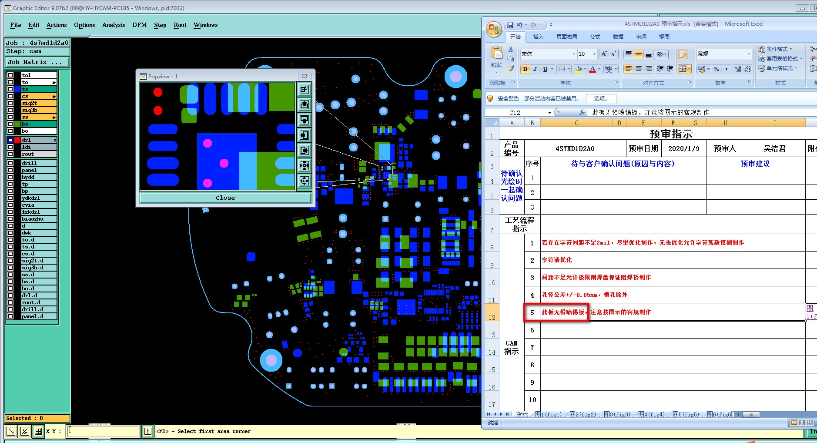Open the number format dropdown showing 常规

(x=749, y=54)
